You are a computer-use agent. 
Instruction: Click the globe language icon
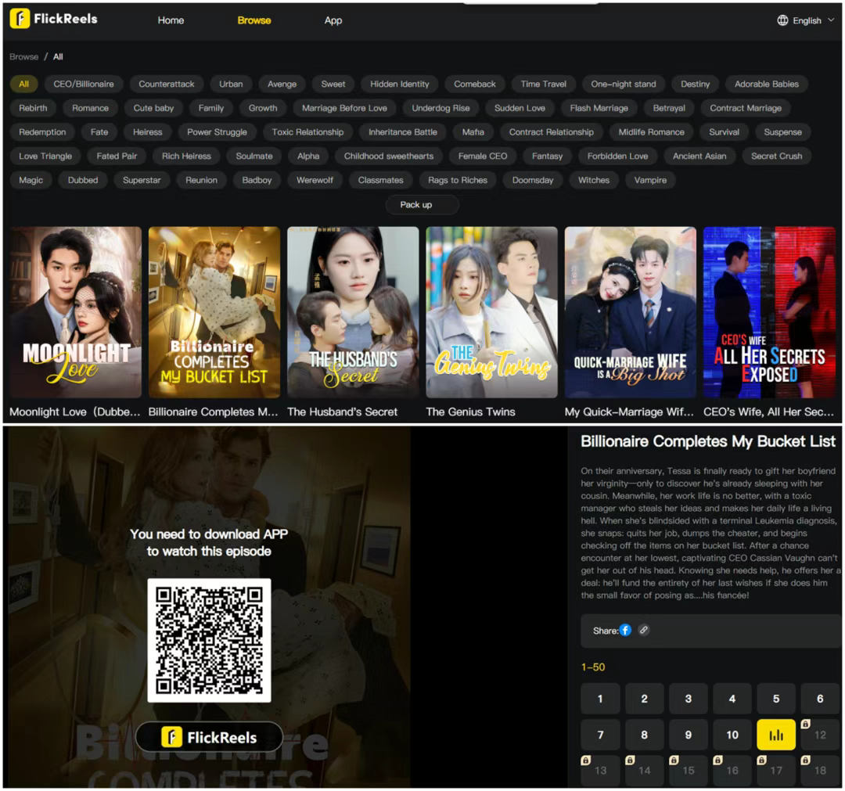coord(782,20)
